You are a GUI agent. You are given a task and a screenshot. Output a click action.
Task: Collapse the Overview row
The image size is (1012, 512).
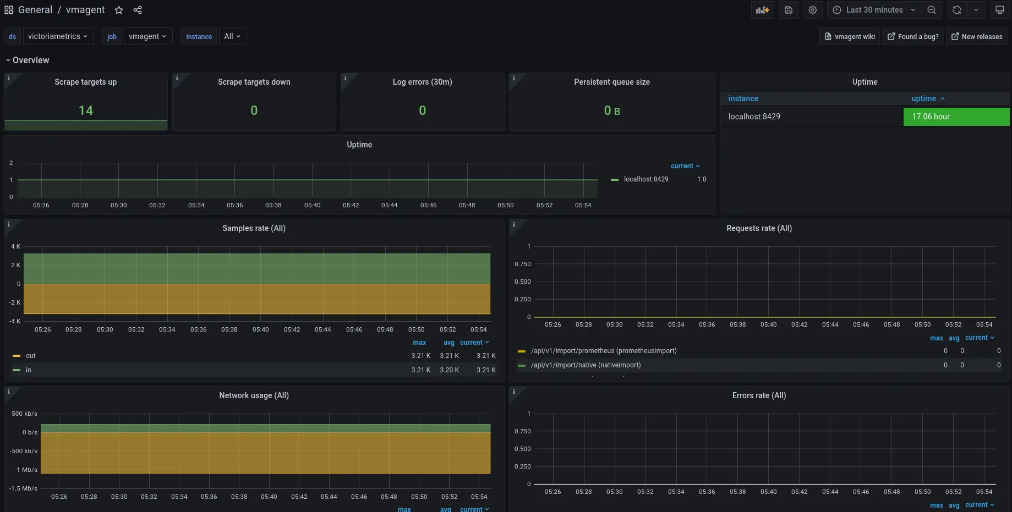[28, 60]
